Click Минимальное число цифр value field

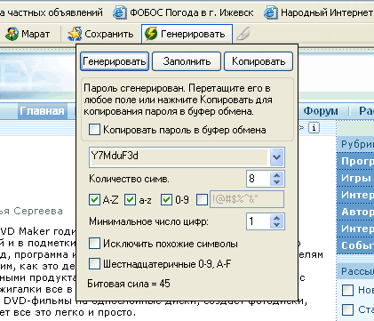click(259, 221)
